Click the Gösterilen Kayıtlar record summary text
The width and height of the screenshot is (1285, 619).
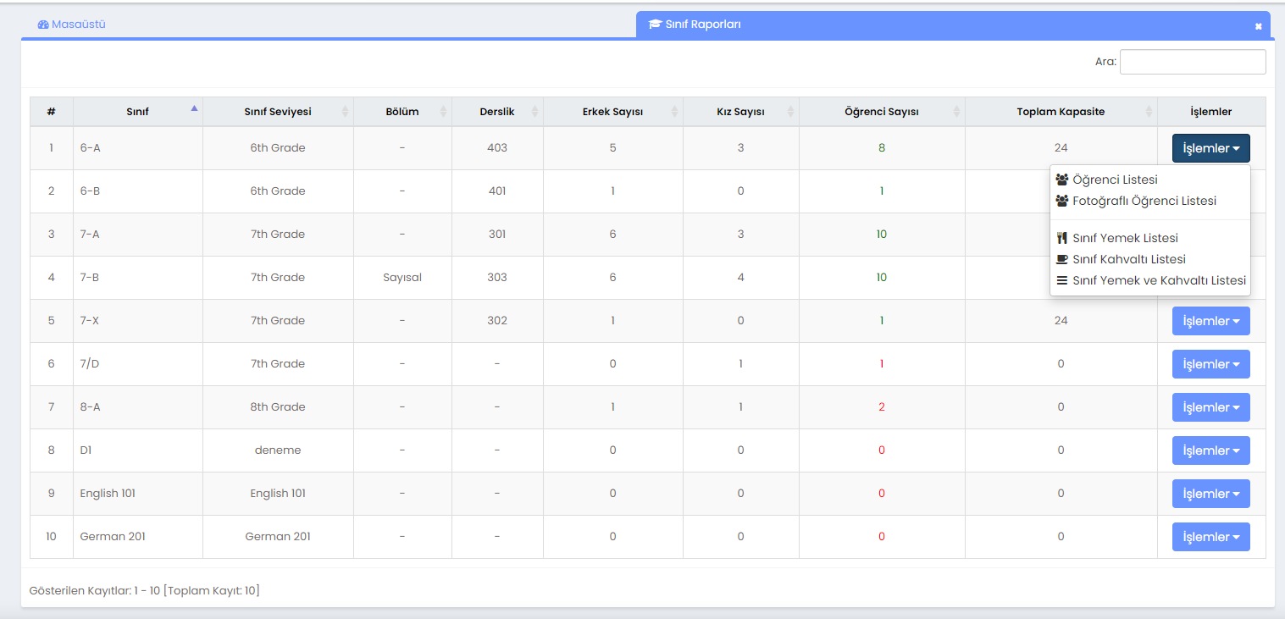pyautogui.click(x=145, y=590)
